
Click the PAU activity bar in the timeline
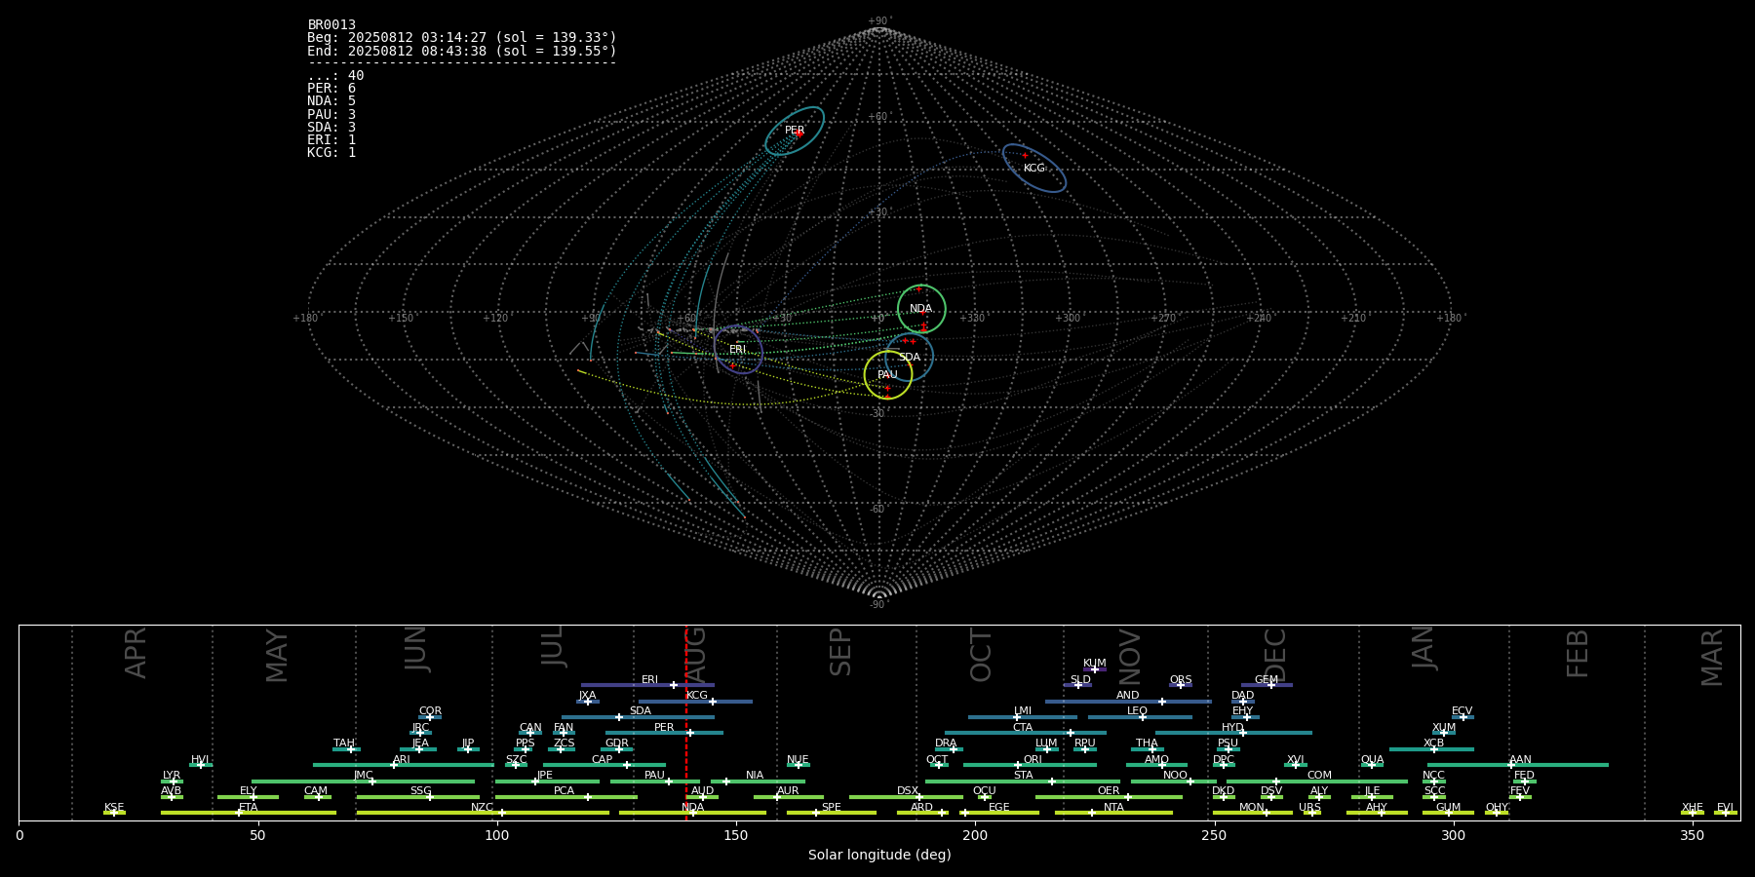tap(655, 781)
